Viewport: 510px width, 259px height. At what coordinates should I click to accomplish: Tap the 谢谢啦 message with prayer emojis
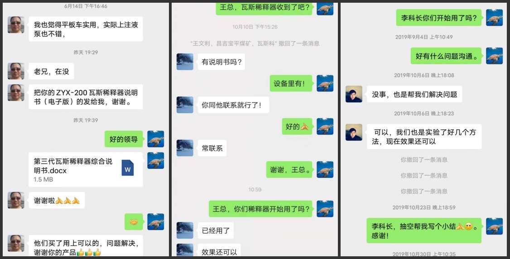point(57,201)
